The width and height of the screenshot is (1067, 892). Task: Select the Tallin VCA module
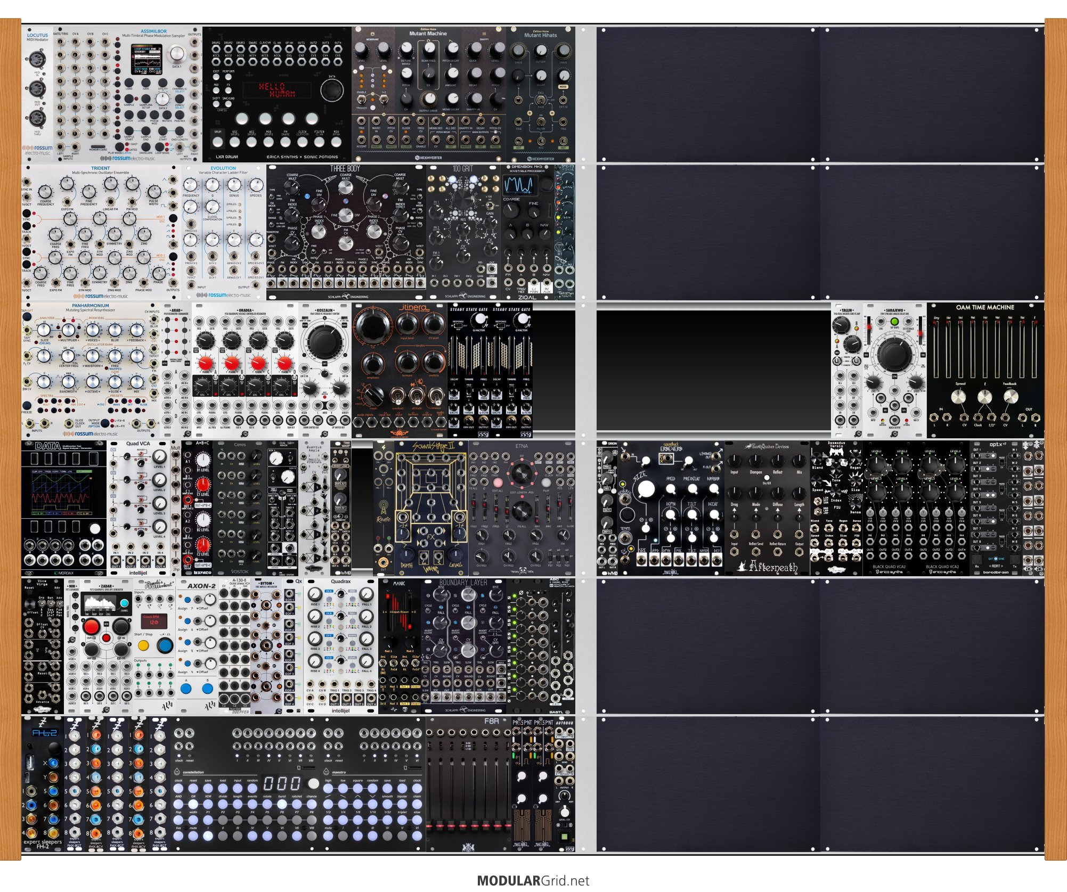[x=847, y=371]
